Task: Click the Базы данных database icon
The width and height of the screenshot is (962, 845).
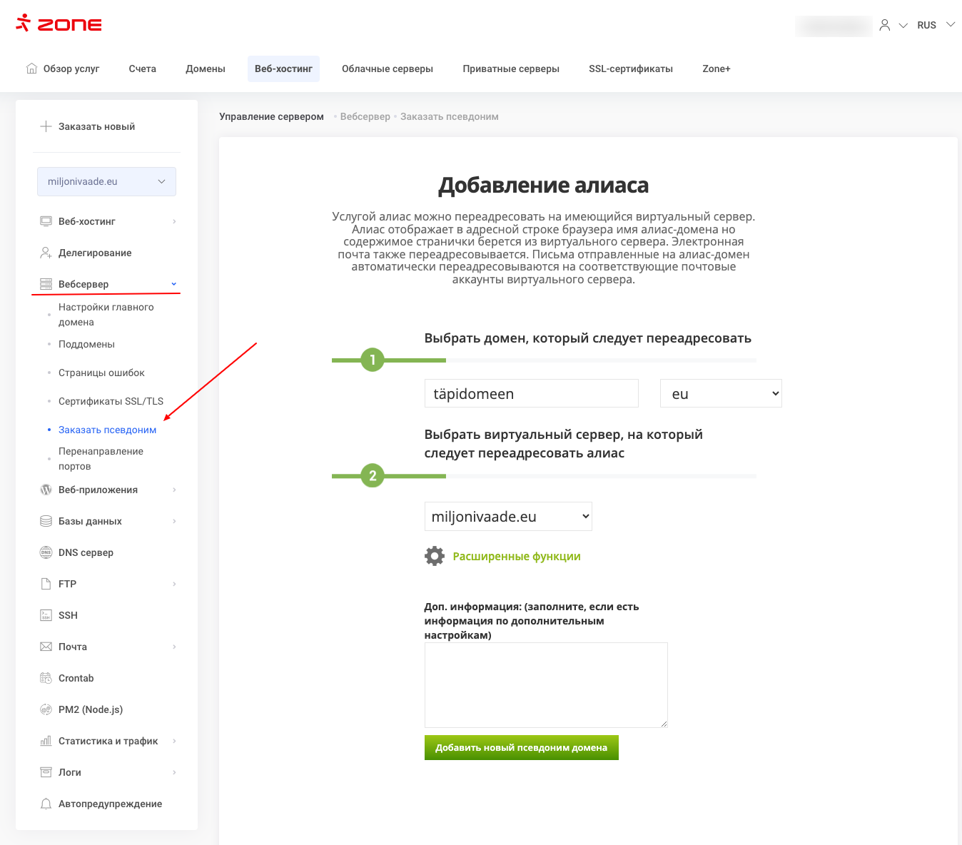Action: pyautogui.click(x=46, y=521)
